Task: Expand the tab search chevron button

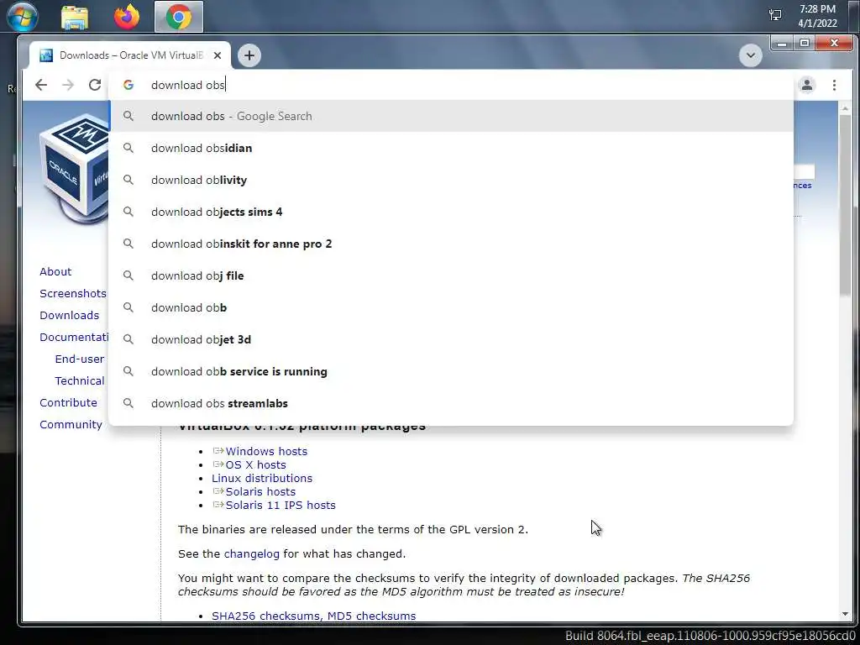Action: (750, 55)
